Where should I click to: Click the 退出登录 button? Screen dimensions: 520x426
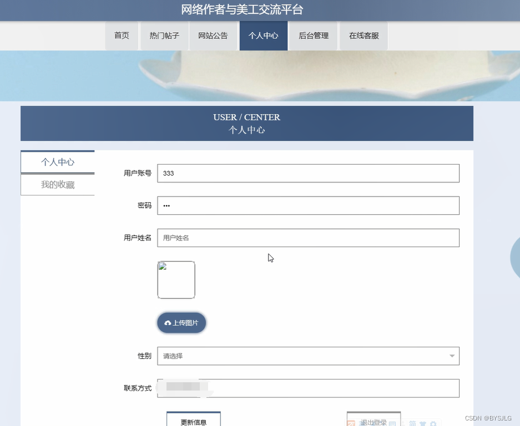[373, 419]
